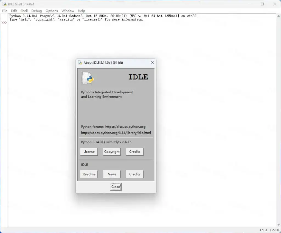The width and height of the screenshot is (281, 233).
Task: View Python Credits in the upper row
Action: pos(135,152)
